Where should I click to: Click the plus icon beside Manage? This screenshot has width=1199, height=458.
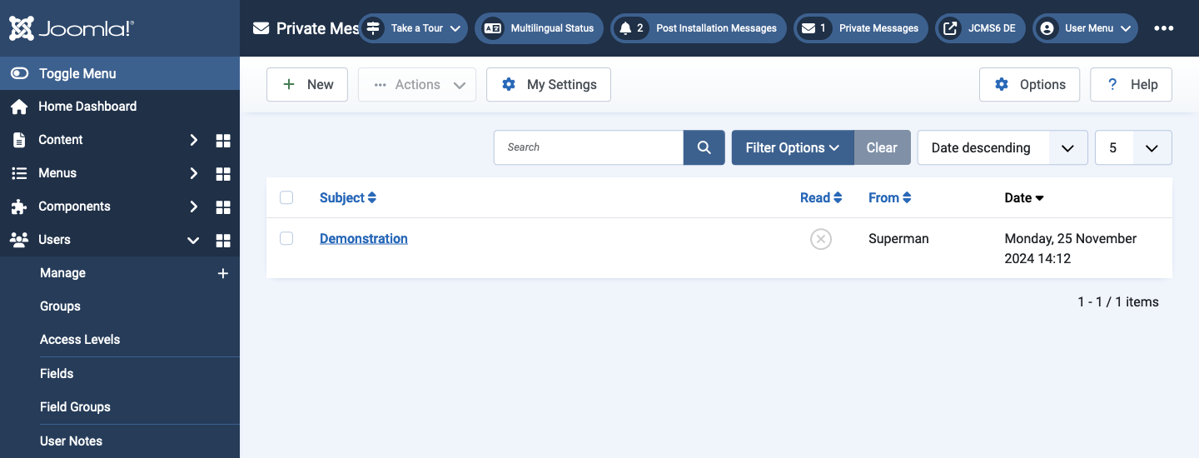(223, 273)
